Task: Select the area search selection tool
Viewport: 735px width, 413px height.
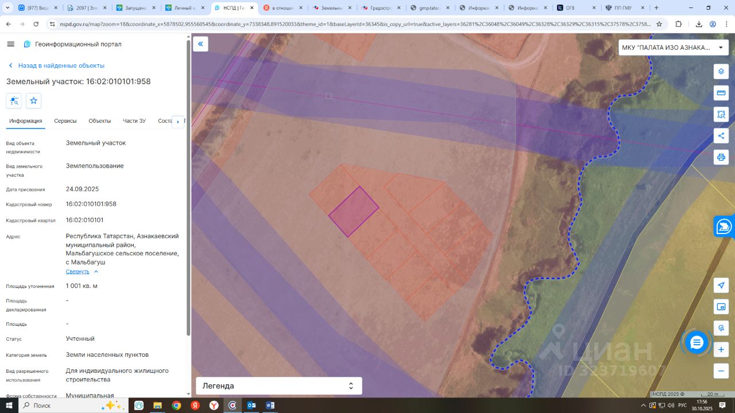Action: pos(721,115)
